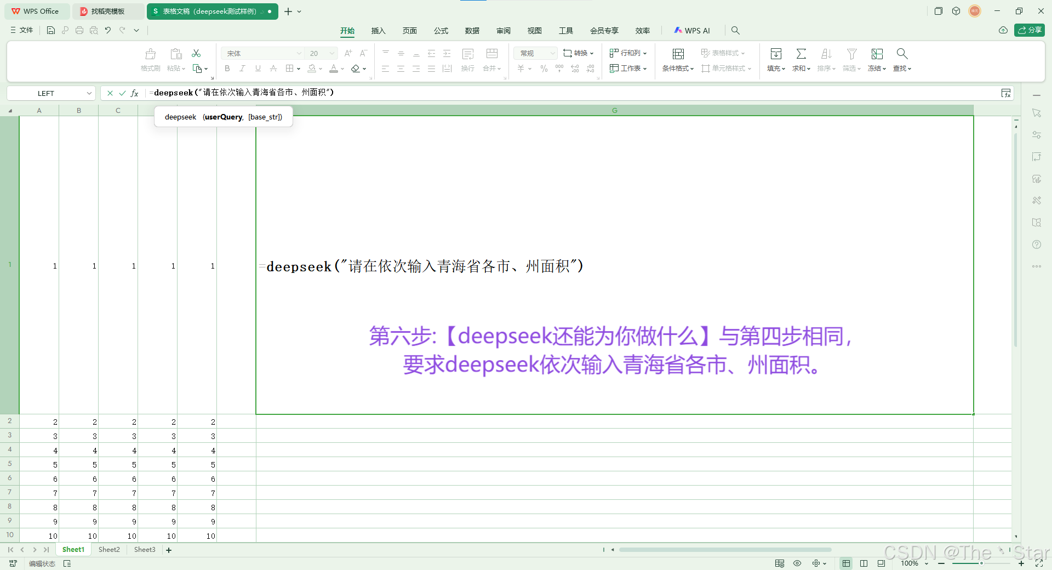Toggle eye protection mode in status bar

[x=797, y=563]
